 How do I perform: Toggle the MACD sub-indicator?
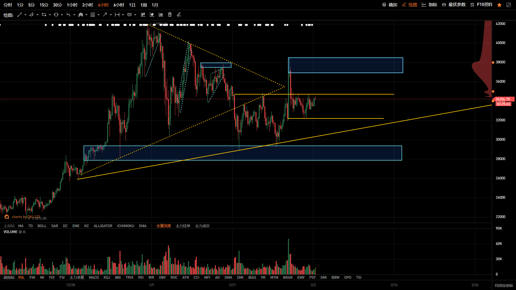point(94,277)
